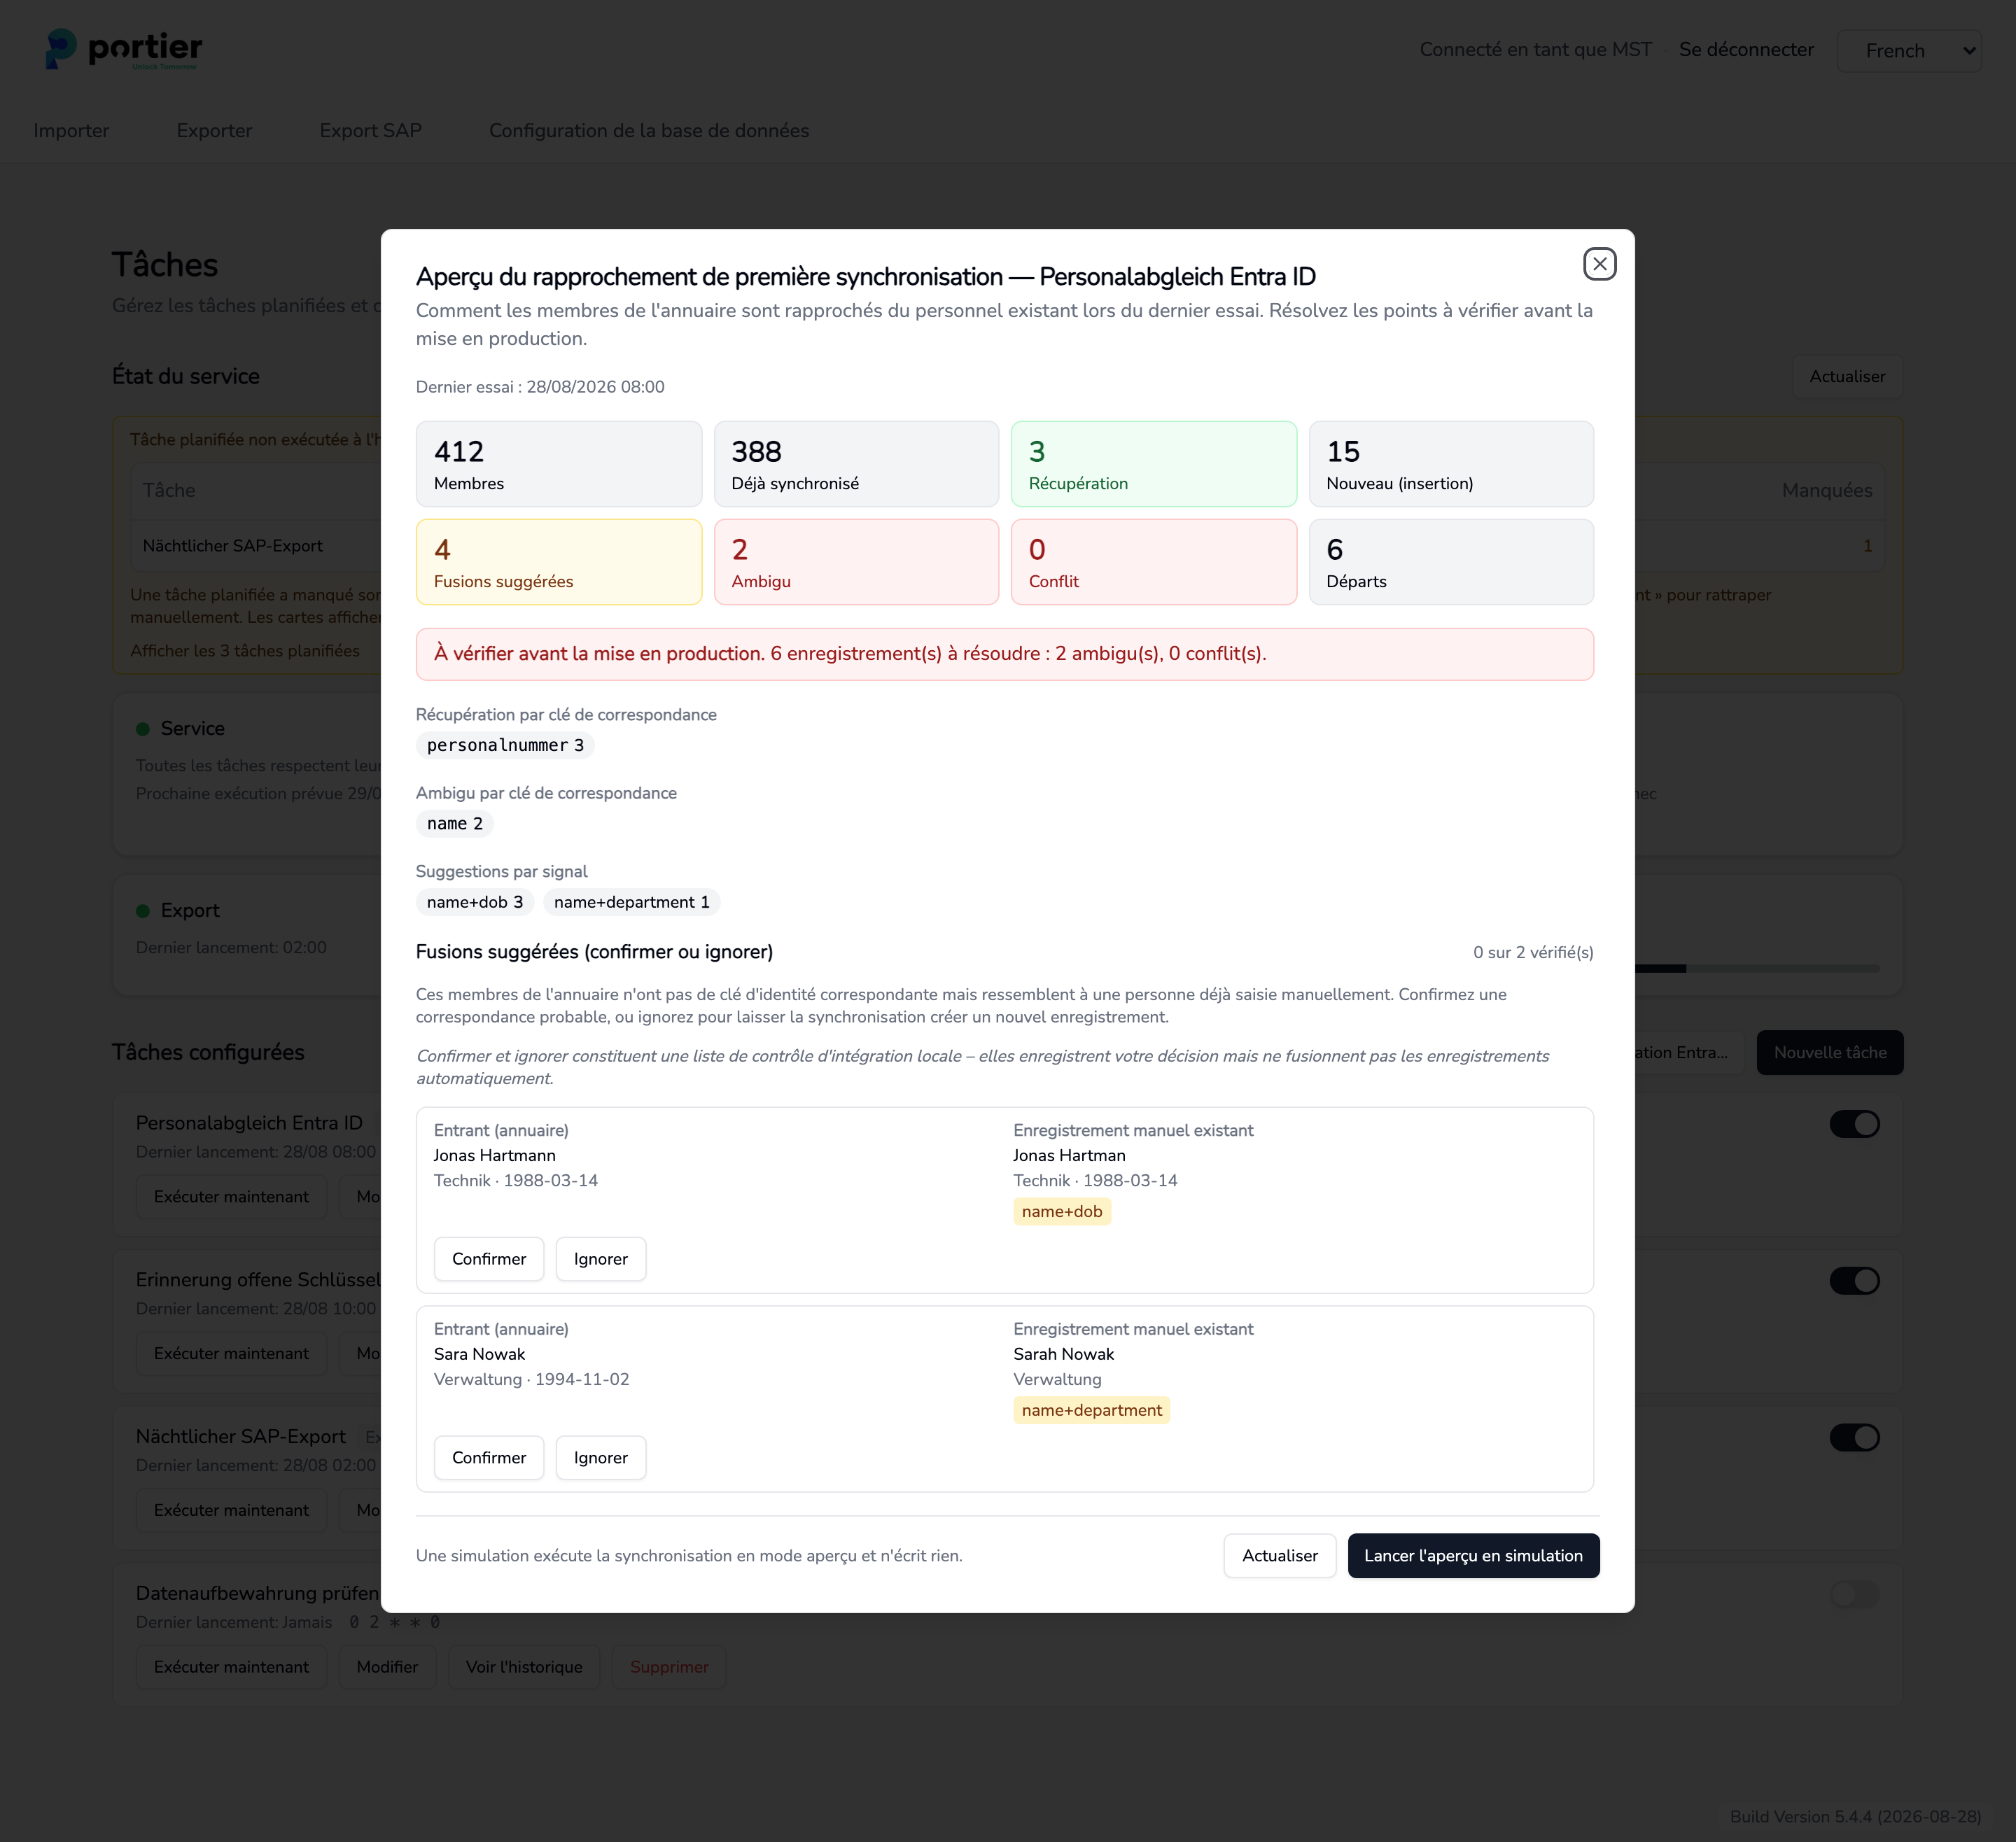Open Voir l'historique for Datenaufbewahrung prüfen
The image size is (2016, 1842).
[x=524, y=1667]
